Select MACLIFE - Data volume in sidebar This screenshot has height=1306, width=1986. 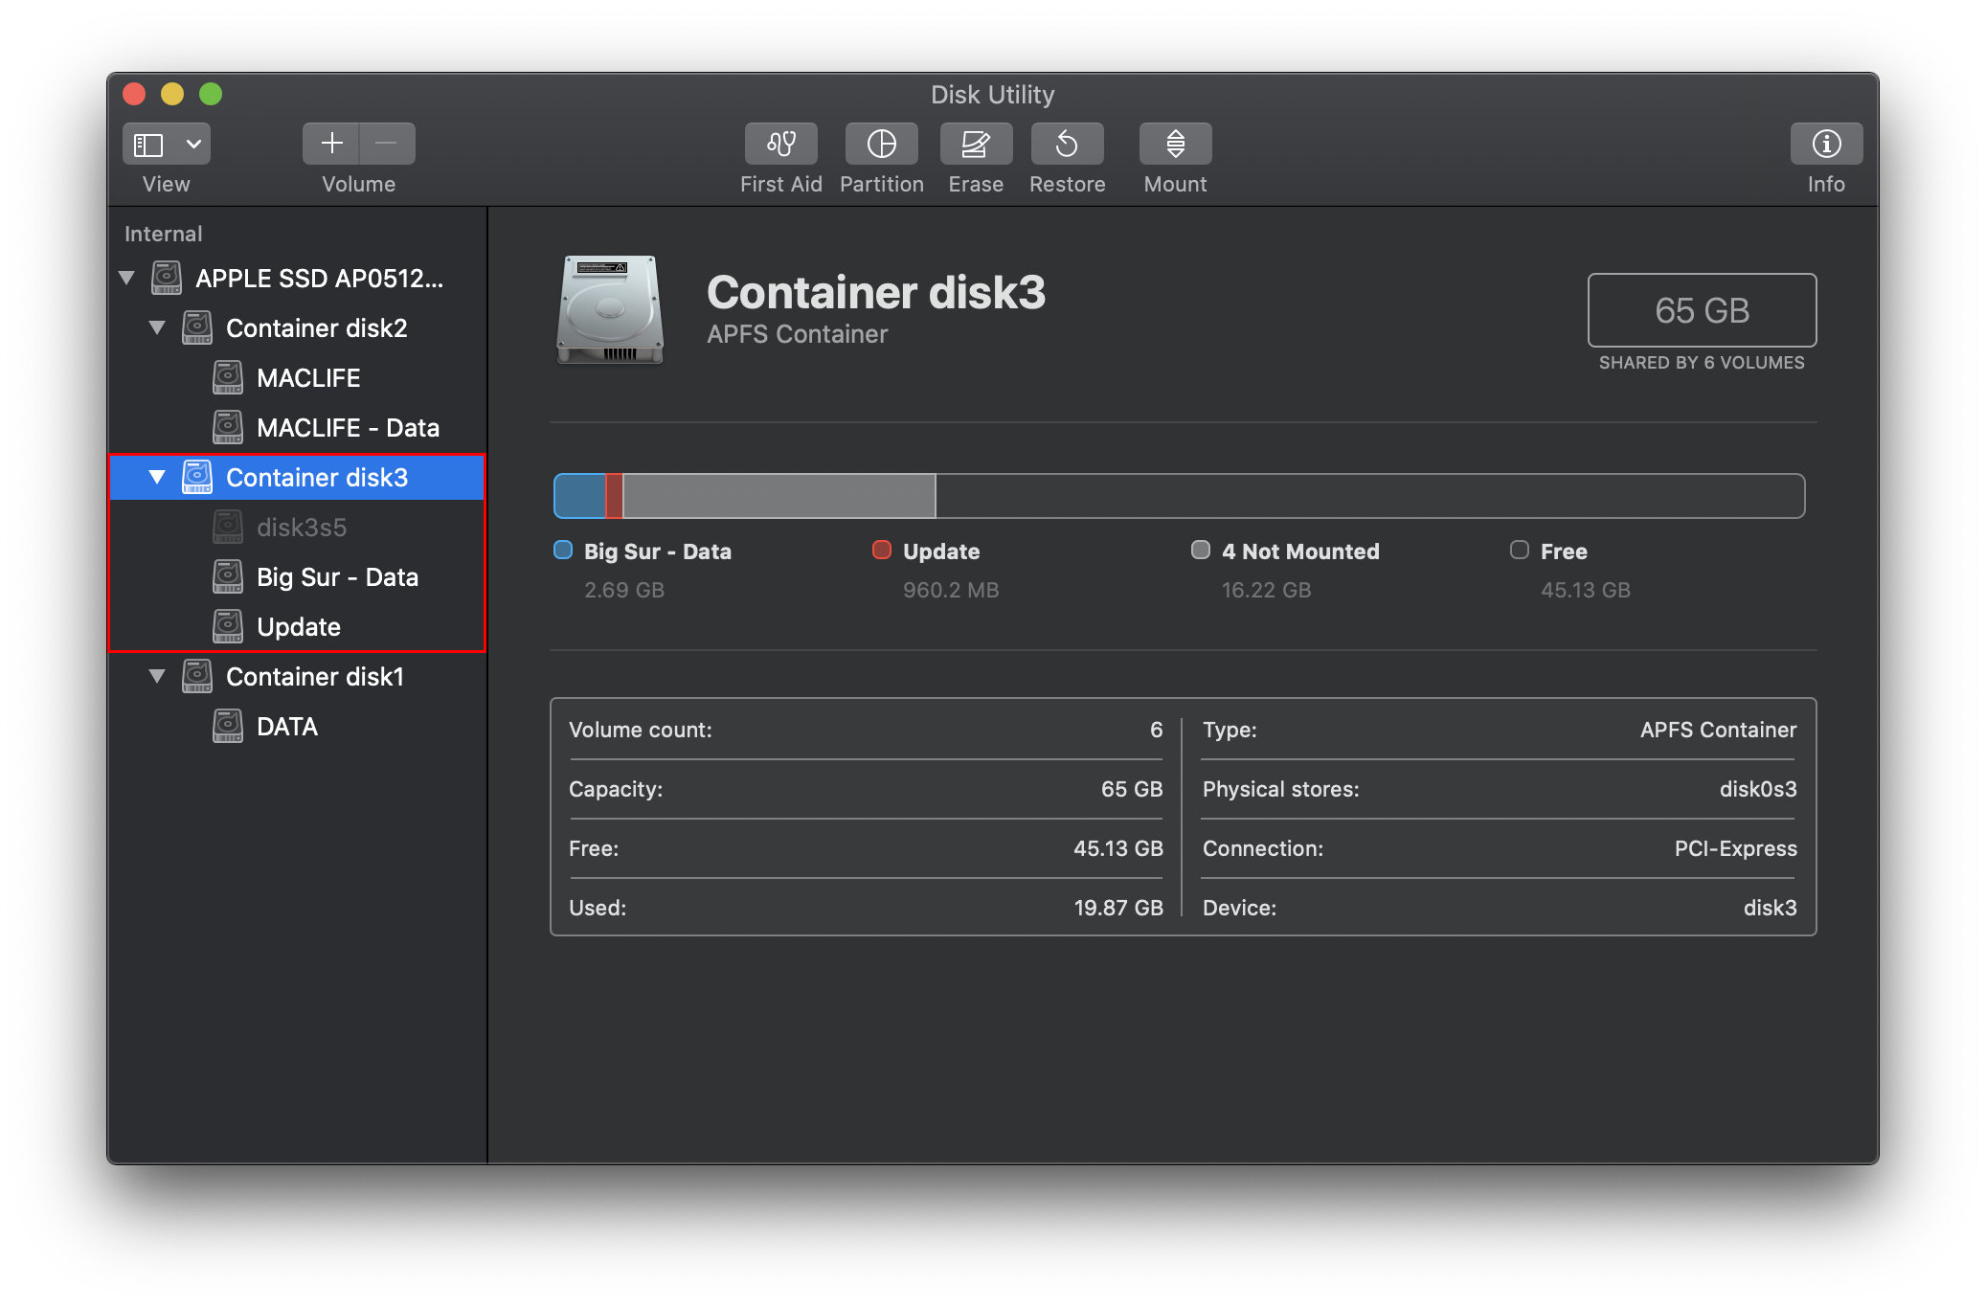click(x=347, y=428)
